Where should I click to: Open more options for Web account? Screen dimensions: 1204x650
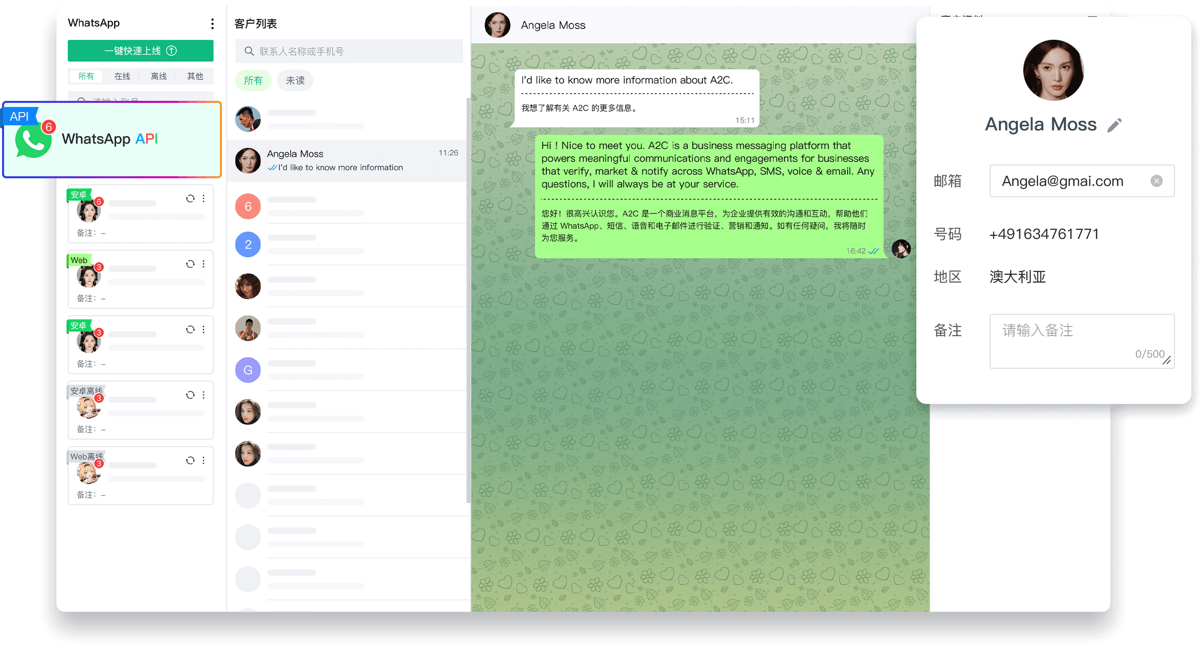pyautogui.click(x=204, y=264)
